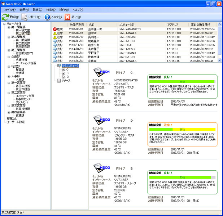This screenshot has height=216, width=223.
Task: Click the SmartHDD Manager title bar icon
Action: pos(3,4)
